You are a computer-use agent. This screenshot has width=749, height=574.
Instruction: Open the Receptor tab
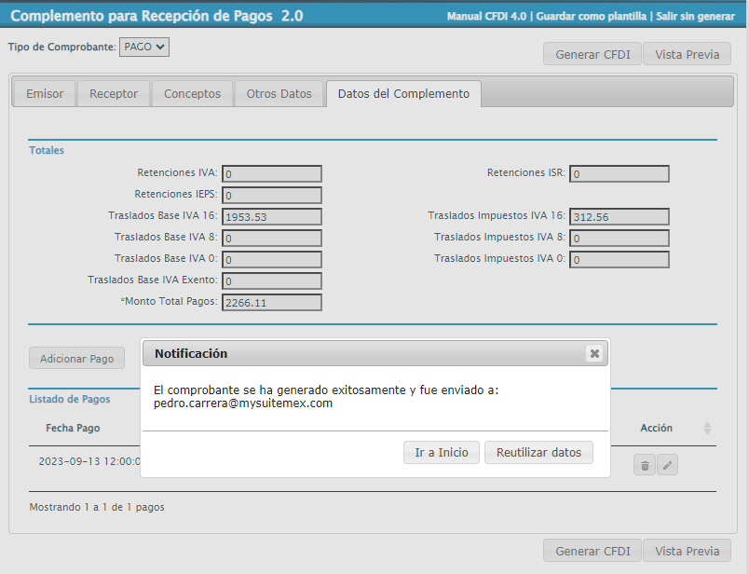(114, 94)
